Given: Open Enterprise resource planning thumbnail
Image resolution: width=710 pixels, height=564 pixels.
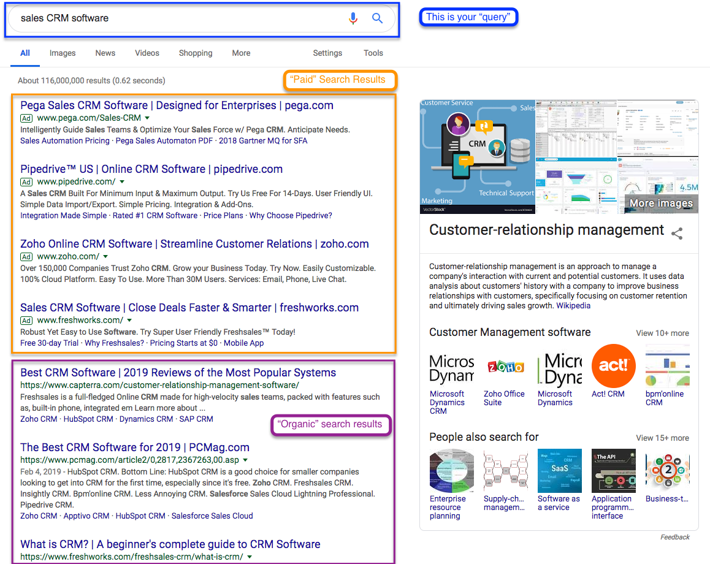Looking at the screenshot, I should click(x=451, y=471).
